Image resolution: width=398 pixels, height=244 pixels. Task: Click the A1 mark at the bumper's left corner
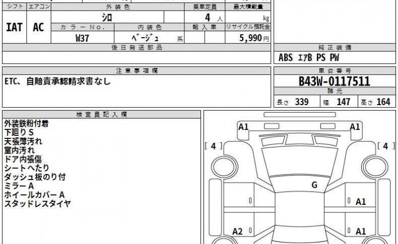coord(243,127)
